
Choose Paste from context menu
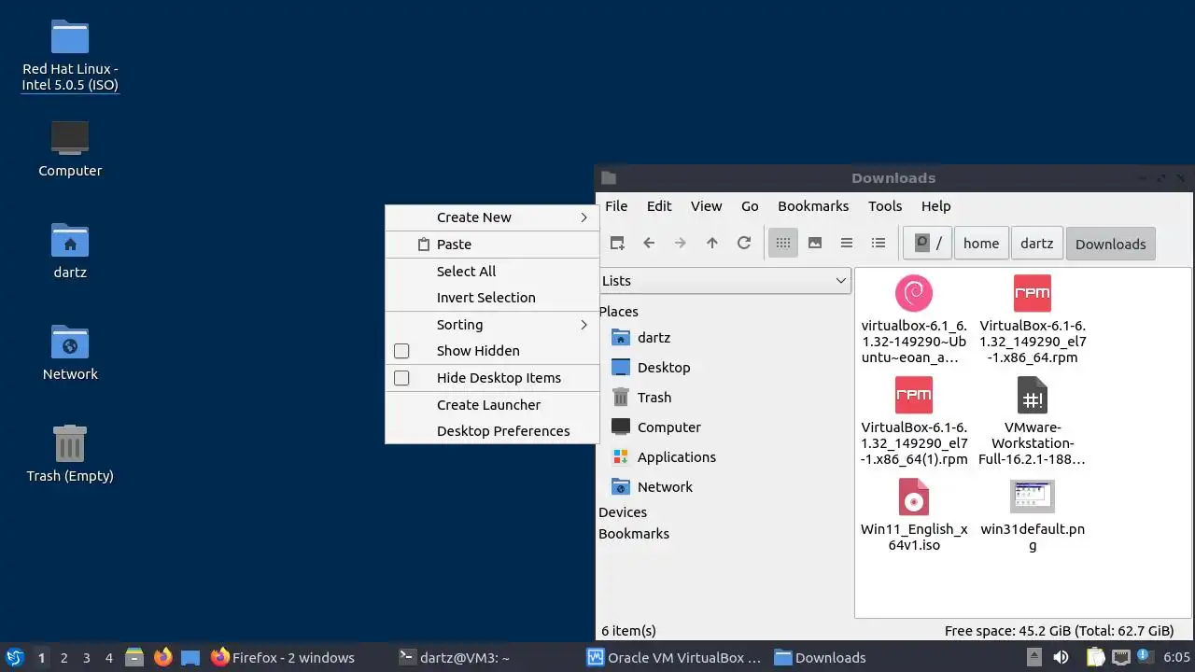(x=492, y=245)
